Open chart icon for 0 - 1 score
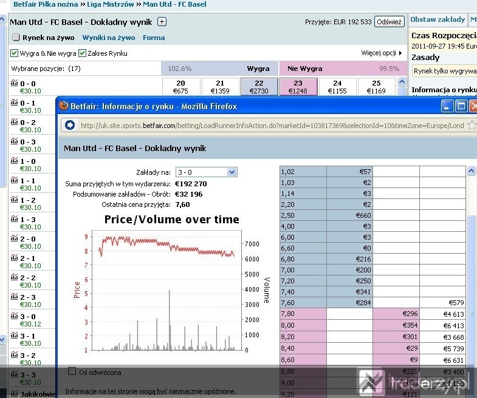The width and height of the screenshot is (477, 398). (x=15, y=103)
